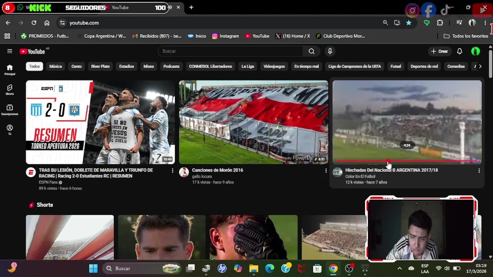This screenshot has height=277, width=493.
Task: Open Club Deportivo Mor... bookmark
Action: pyautogui.click(x=340, y=36)
